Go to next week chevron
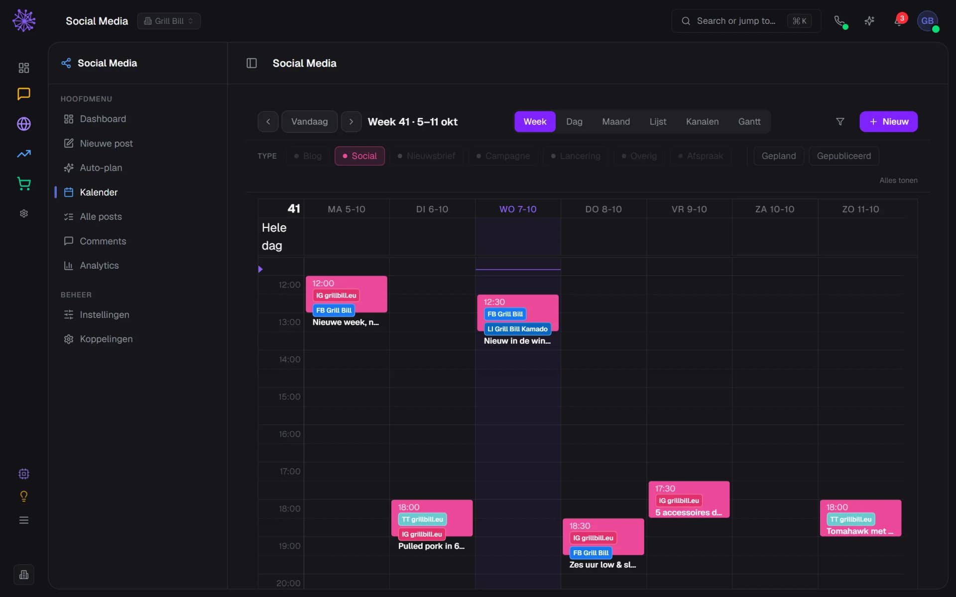This screenshot has height=597, width=956. [351, 121]
